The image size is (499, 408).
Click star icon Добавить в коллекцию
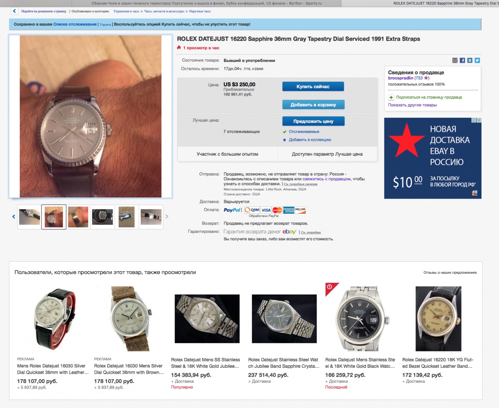285,140
